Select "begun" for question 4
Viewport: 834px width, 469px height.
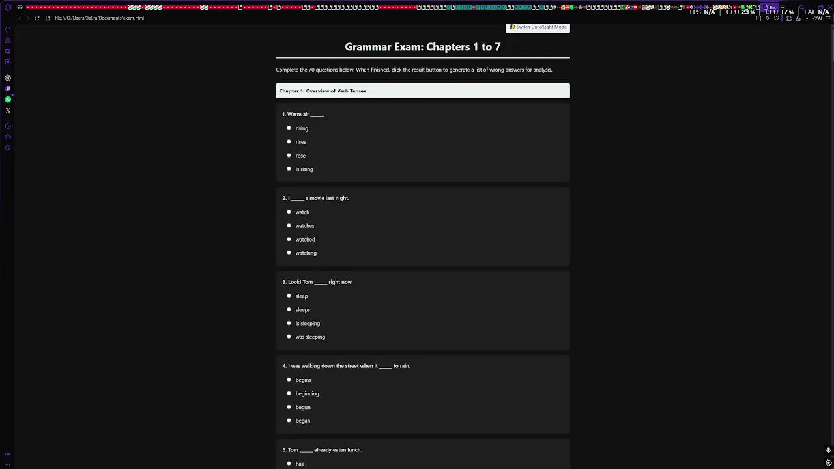pyautogui.click(x=289, y=407)
